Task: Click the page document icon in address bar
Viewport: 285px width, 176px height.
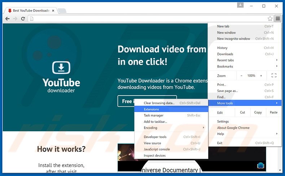Action: coord(32,18)
